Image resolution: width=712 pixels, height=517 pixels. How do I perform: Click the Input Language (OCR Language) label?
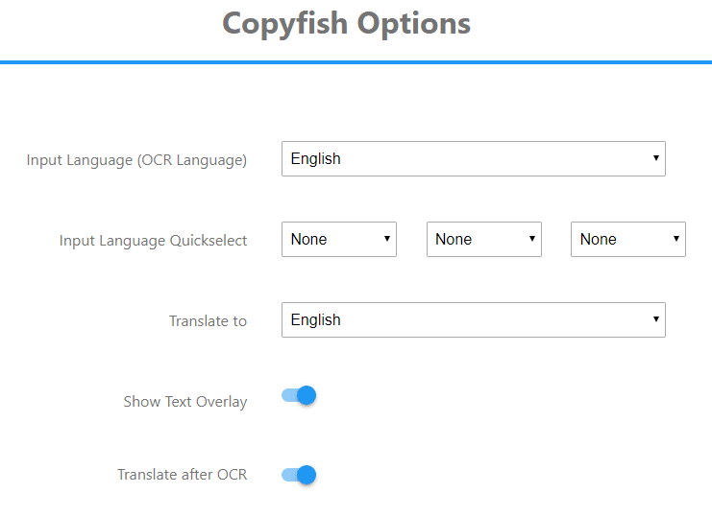click(136, 160)
